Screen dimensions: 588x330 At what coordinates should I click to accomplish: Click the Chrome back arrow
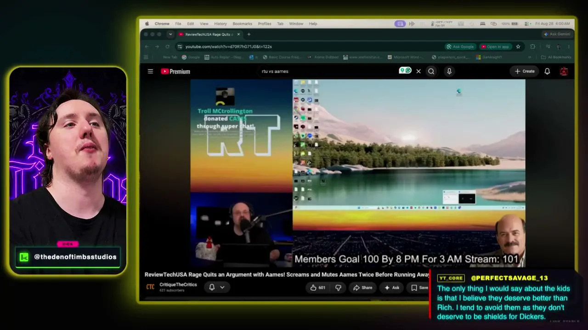click(x=147, y=46)
